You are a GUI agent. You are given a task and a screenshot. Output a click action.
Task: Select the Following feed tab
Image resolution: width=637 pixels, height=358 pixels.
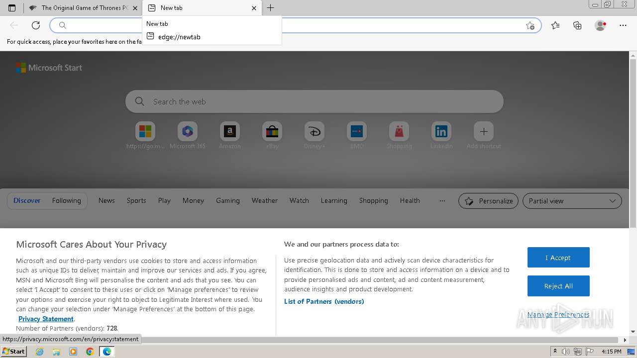(66, 200)
